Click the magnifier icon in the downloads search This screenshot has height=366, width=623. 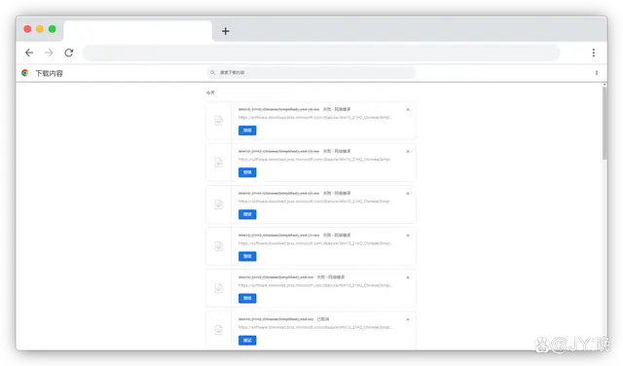click(212, 72)
